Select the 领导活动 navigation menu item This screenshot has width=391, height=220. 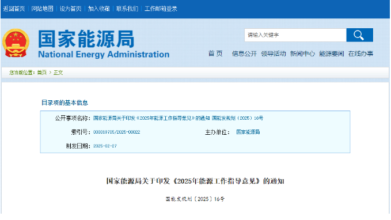click(x=274, y=54)
